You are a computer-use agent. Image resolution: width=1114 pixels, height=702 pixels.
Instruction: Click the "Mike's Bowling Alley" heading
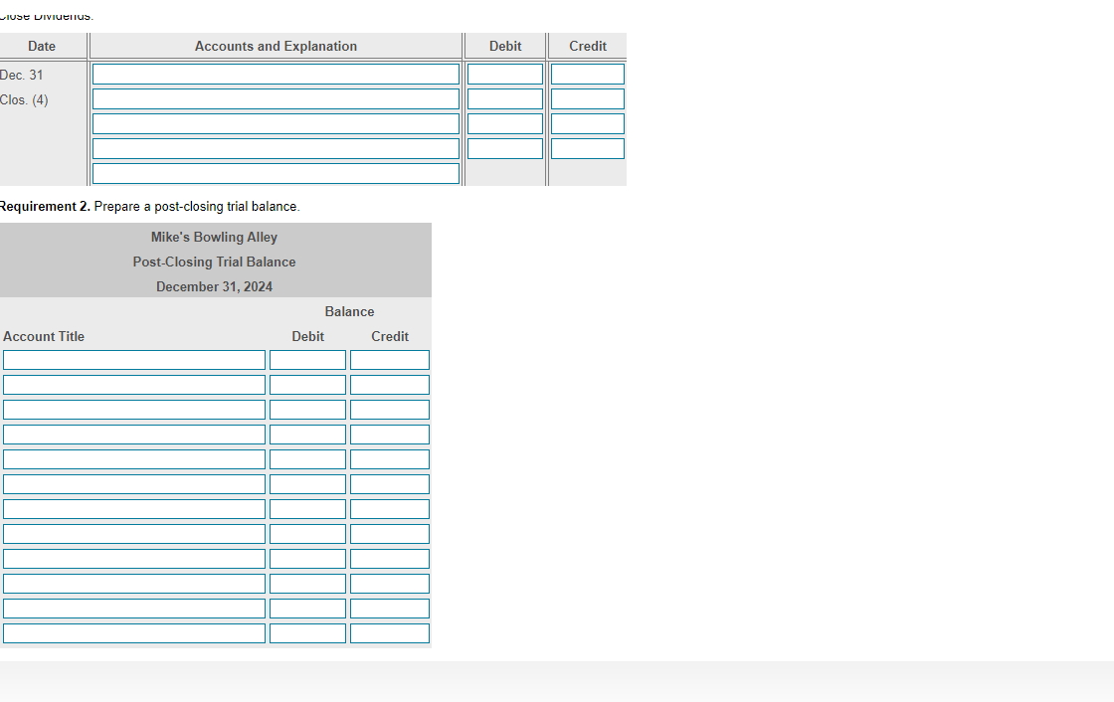tap(214, 238)
